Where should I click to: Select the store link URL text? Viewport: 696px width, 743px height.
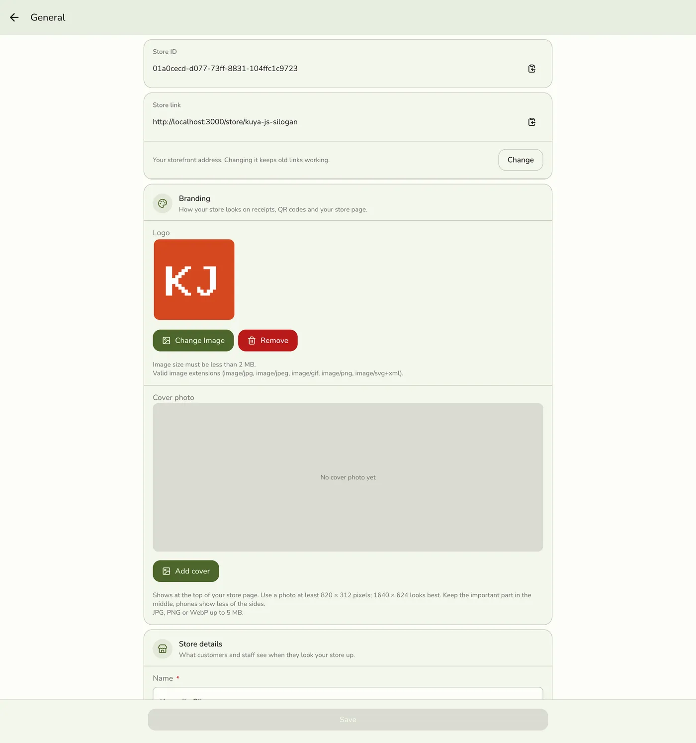click(x=225, y=122)
